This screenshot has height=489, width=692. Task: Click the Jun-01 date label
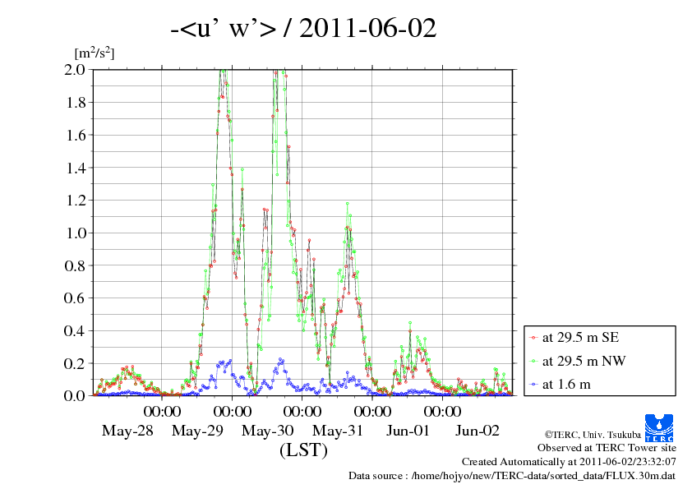coord(408,431)
